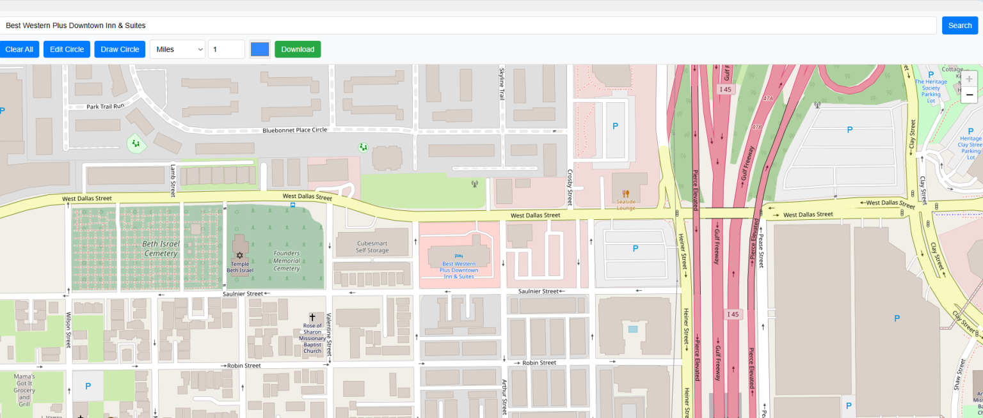Viewport: 983px width, 418px height.
Task: Click the parking P icon by Clay Street
Action: (849, 129)
